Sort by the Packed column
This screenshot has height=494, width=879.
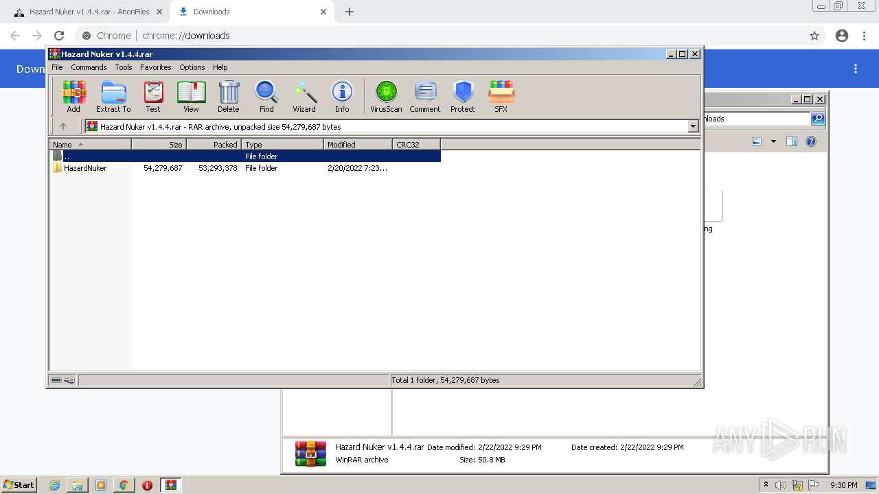coord(214,145)
